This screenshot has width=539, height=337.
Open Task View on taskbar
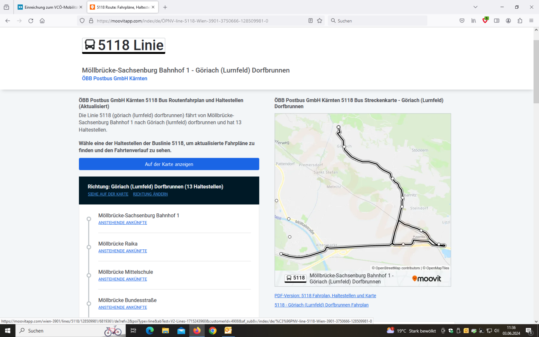(x=134, y=331)
